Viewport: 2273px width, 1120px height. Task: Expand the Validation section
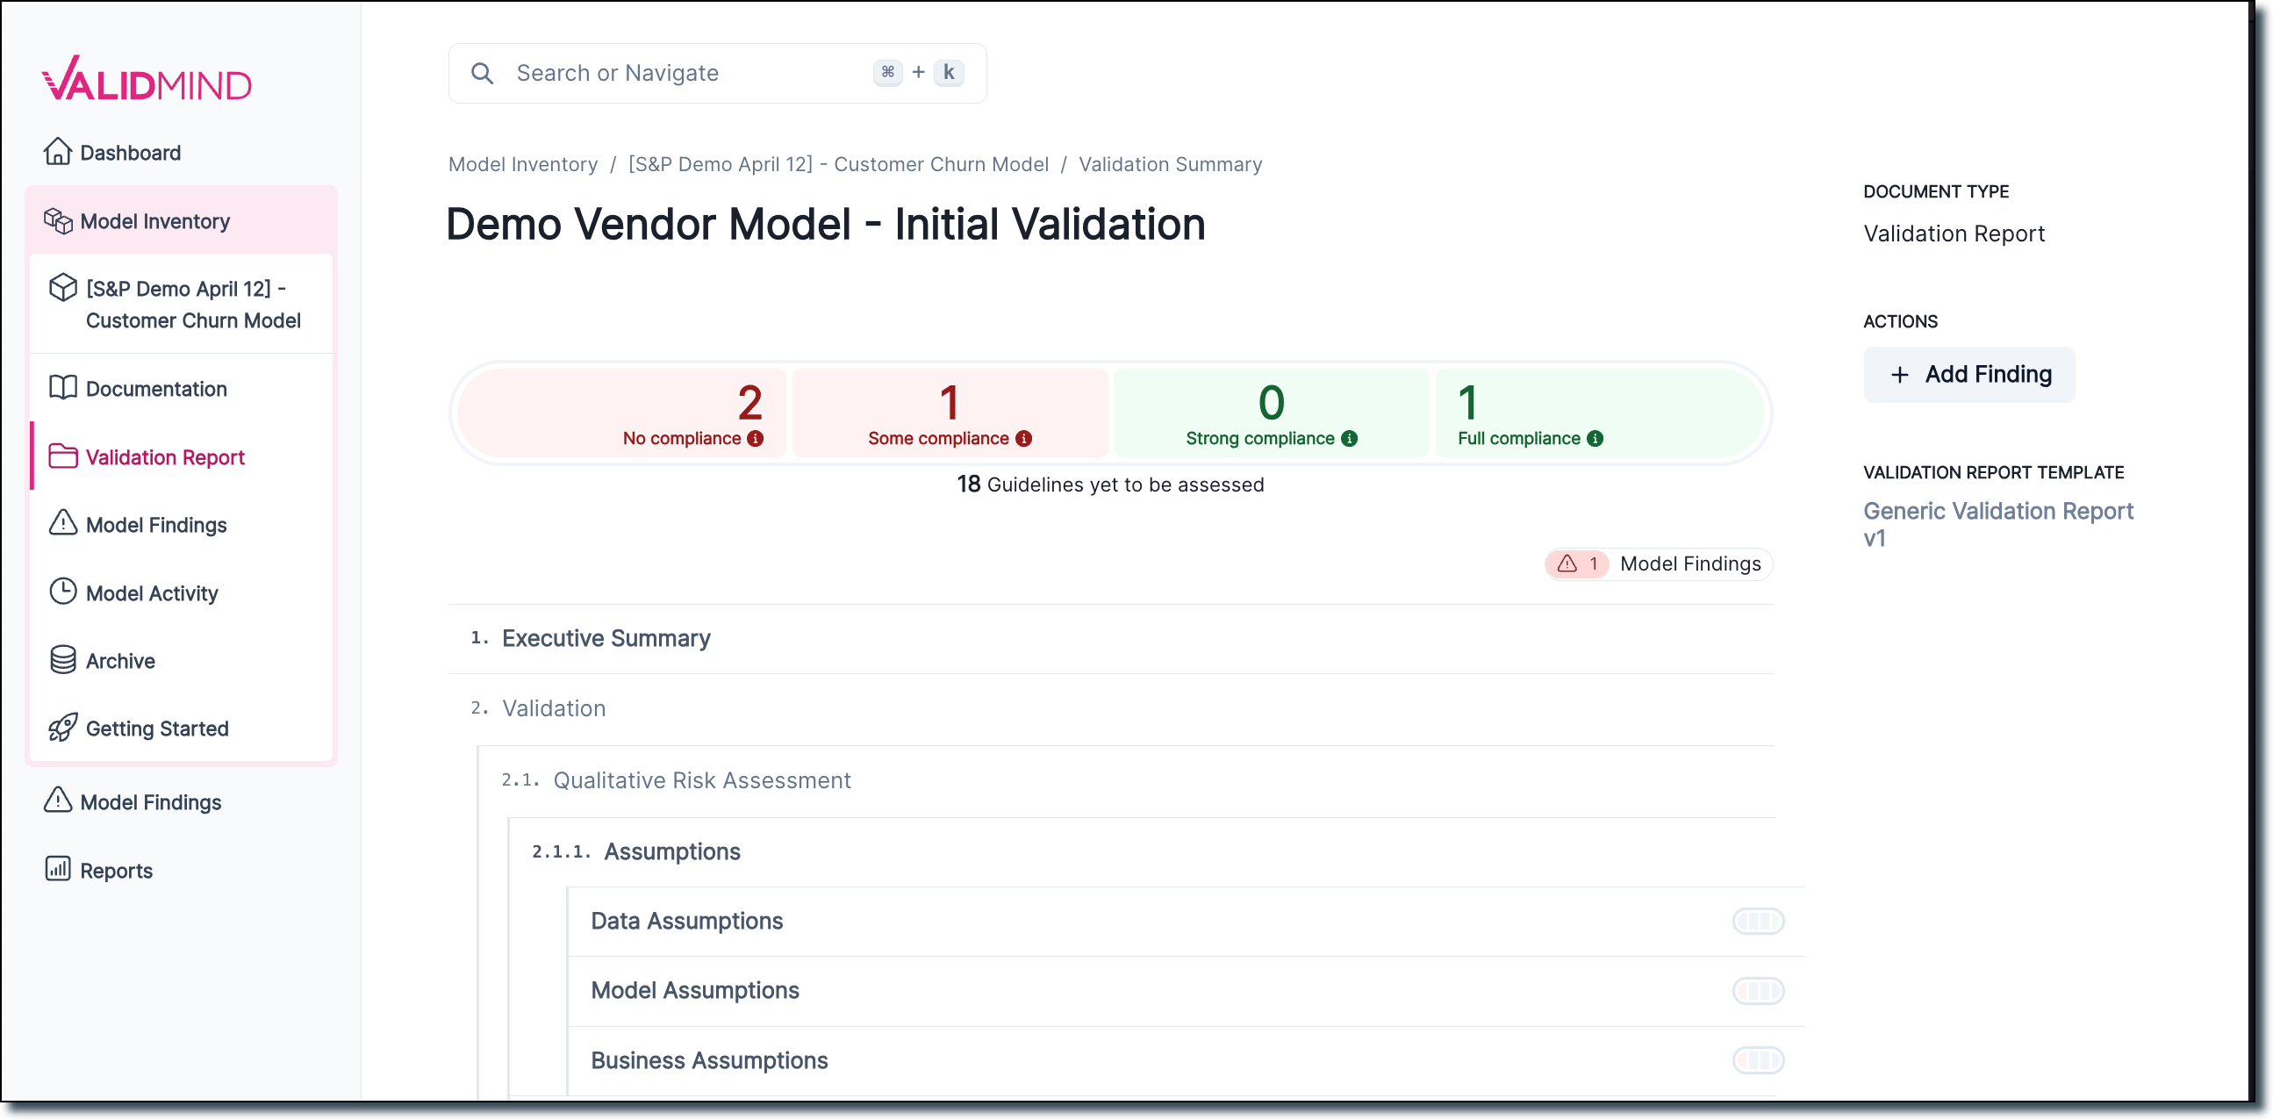pos(553,707)
